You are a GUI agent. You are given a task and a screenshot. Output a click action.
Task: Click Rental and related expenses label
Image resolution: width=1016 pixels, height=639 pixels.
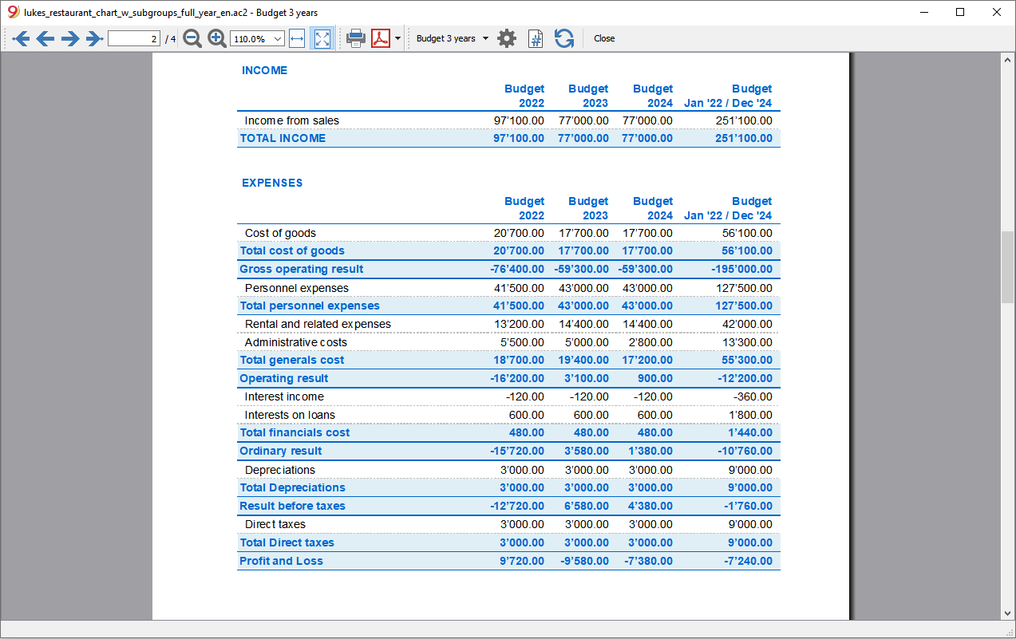pyautogui.click(x=318, y=324)
